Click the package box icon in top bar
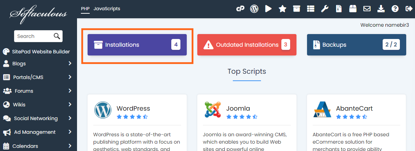 pyautogui.click(x=353, y=9)
